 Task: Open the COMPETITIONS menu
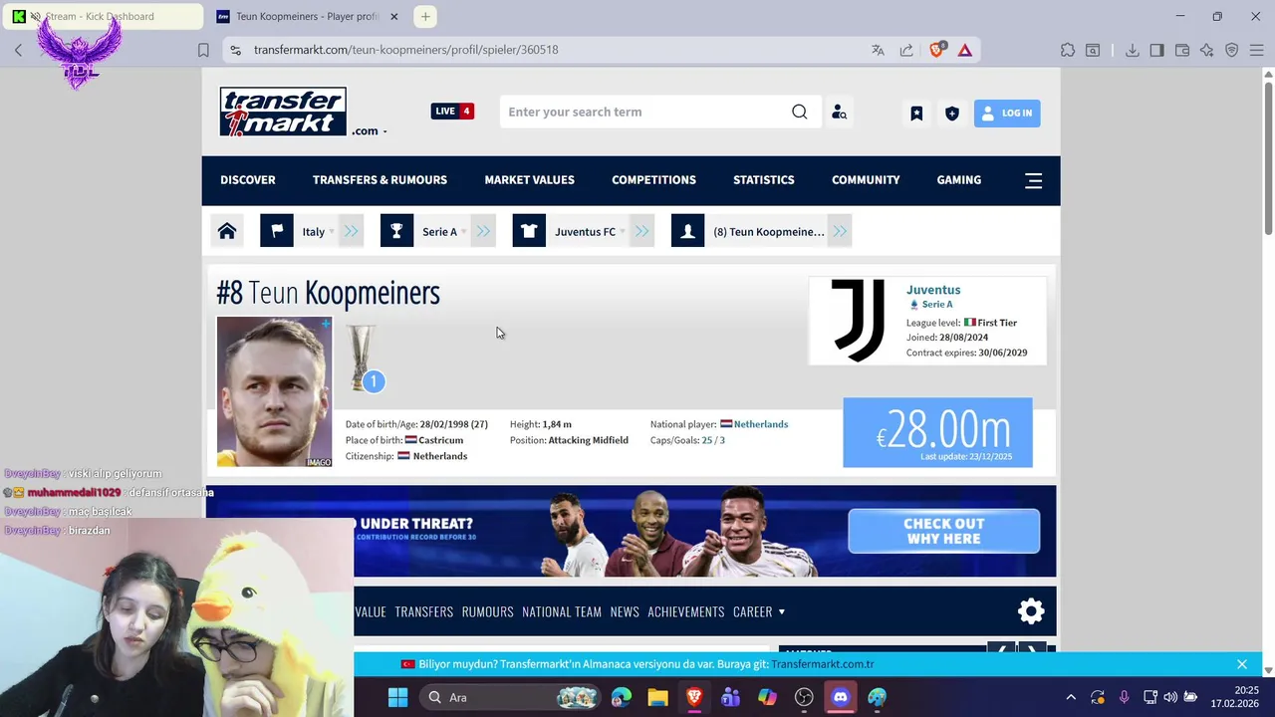coord(653,180)
